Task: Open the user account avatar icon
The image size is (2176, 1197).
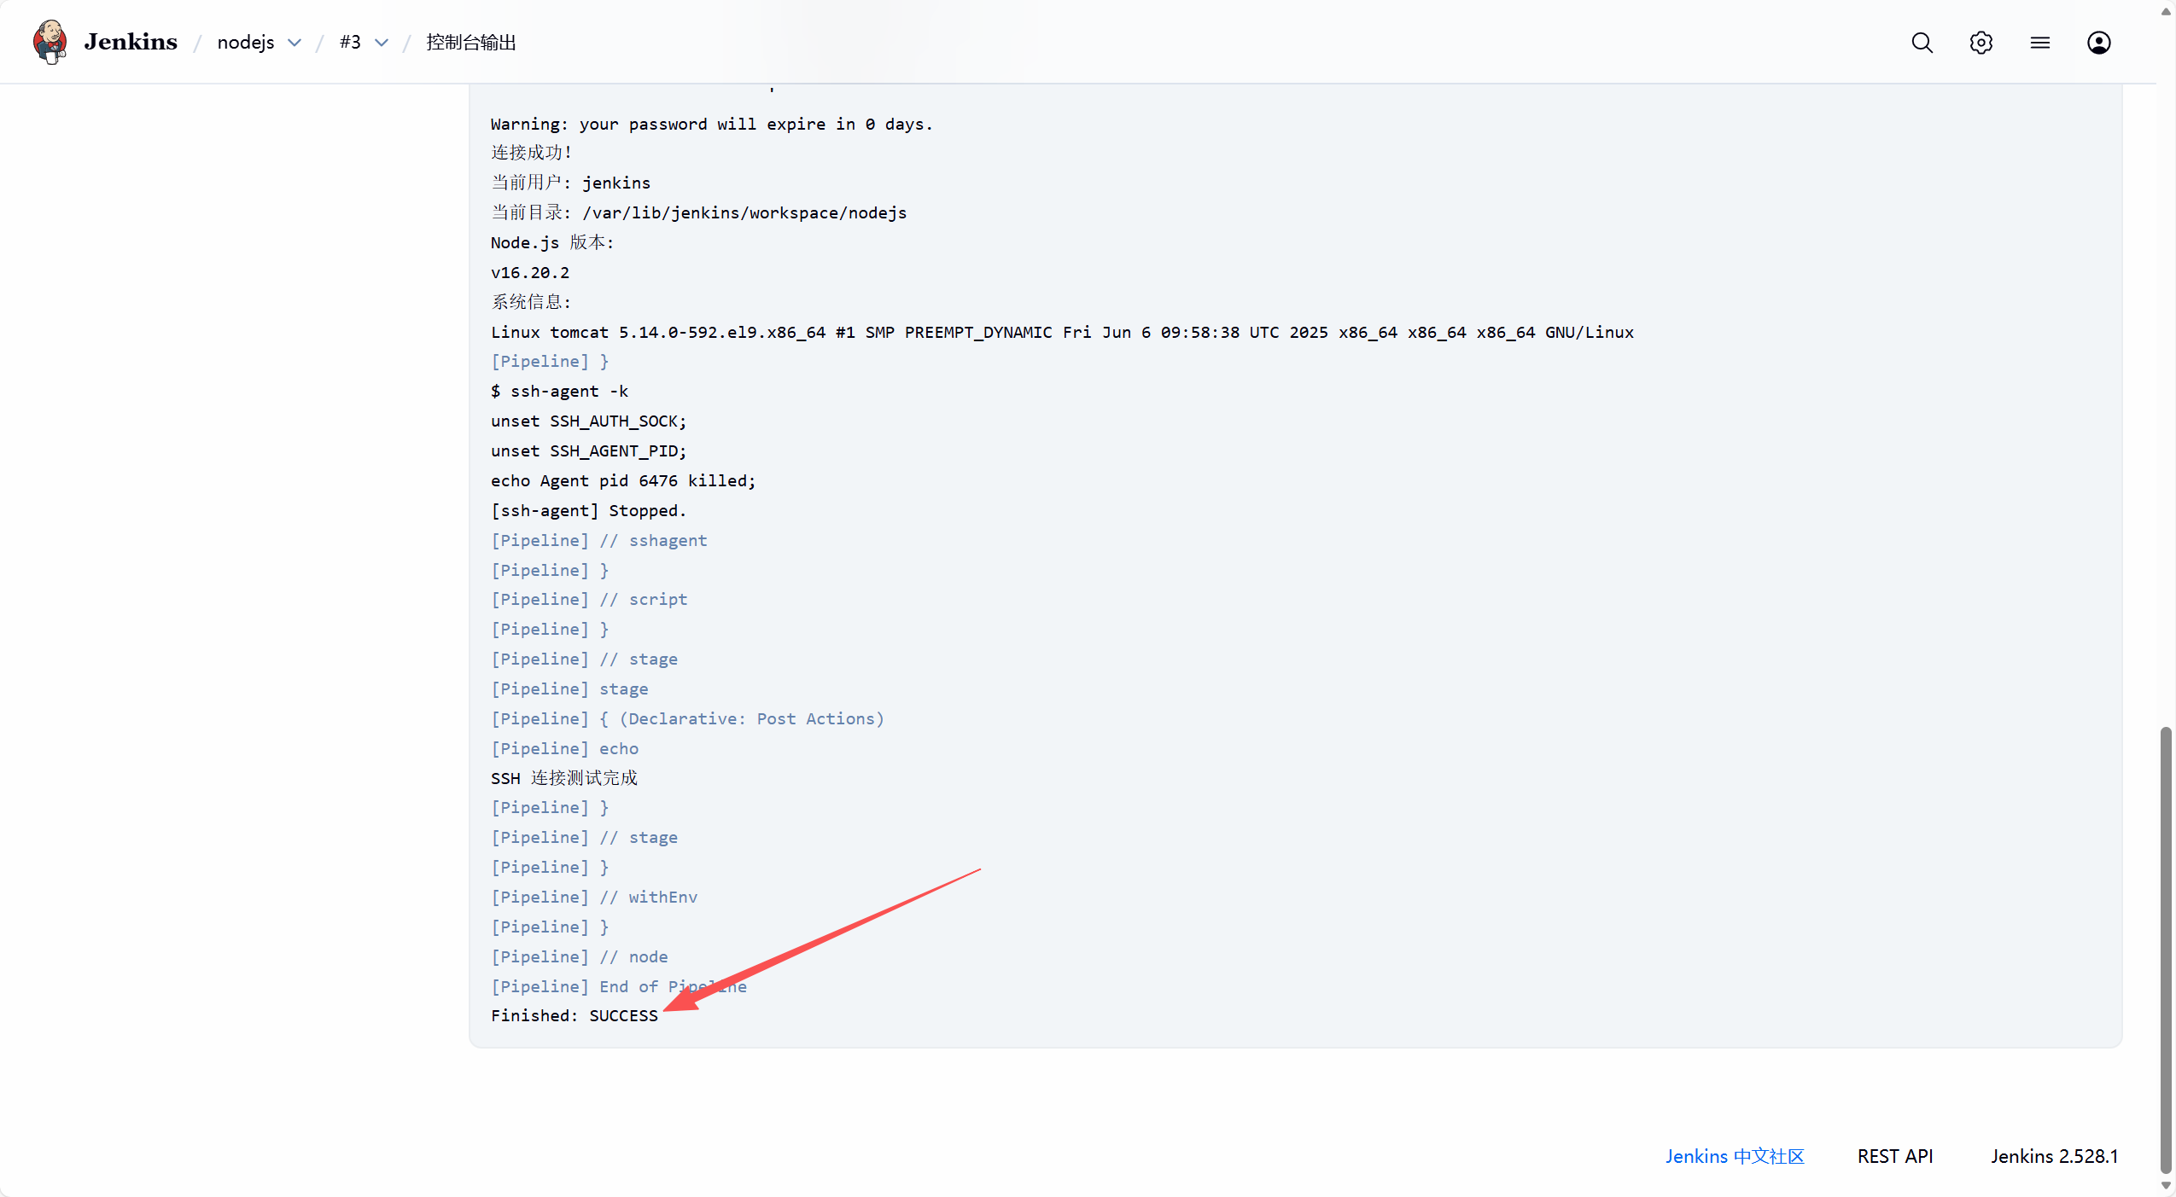Action: pyautogui.click(x=2098, y=43)
